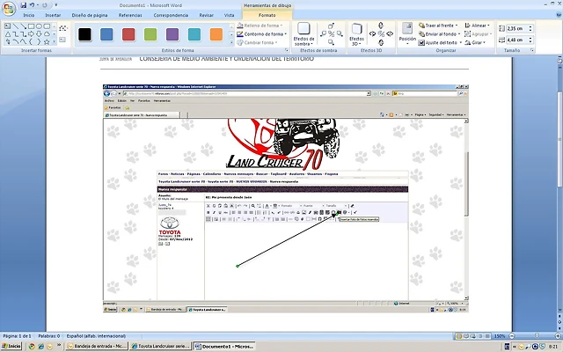Select the straight line shape
The image size is (563, 352).
(16, 26)
